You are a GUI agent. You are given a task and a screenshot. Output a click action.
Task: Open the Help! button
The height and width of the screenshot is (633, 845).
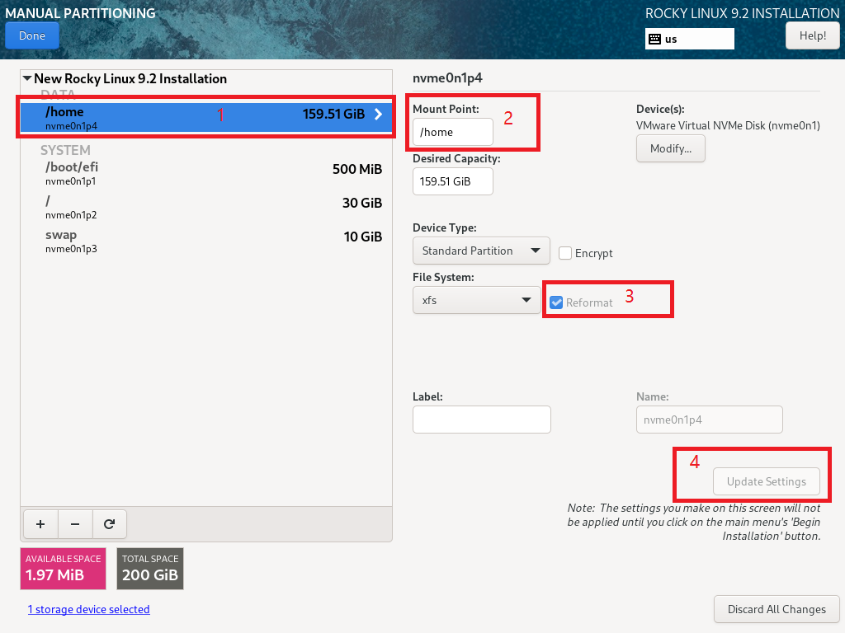coord(812,35)
